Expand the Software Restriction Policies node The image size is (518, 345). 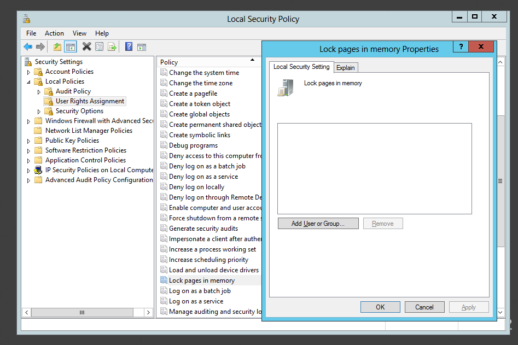click(x=28, y=151)
